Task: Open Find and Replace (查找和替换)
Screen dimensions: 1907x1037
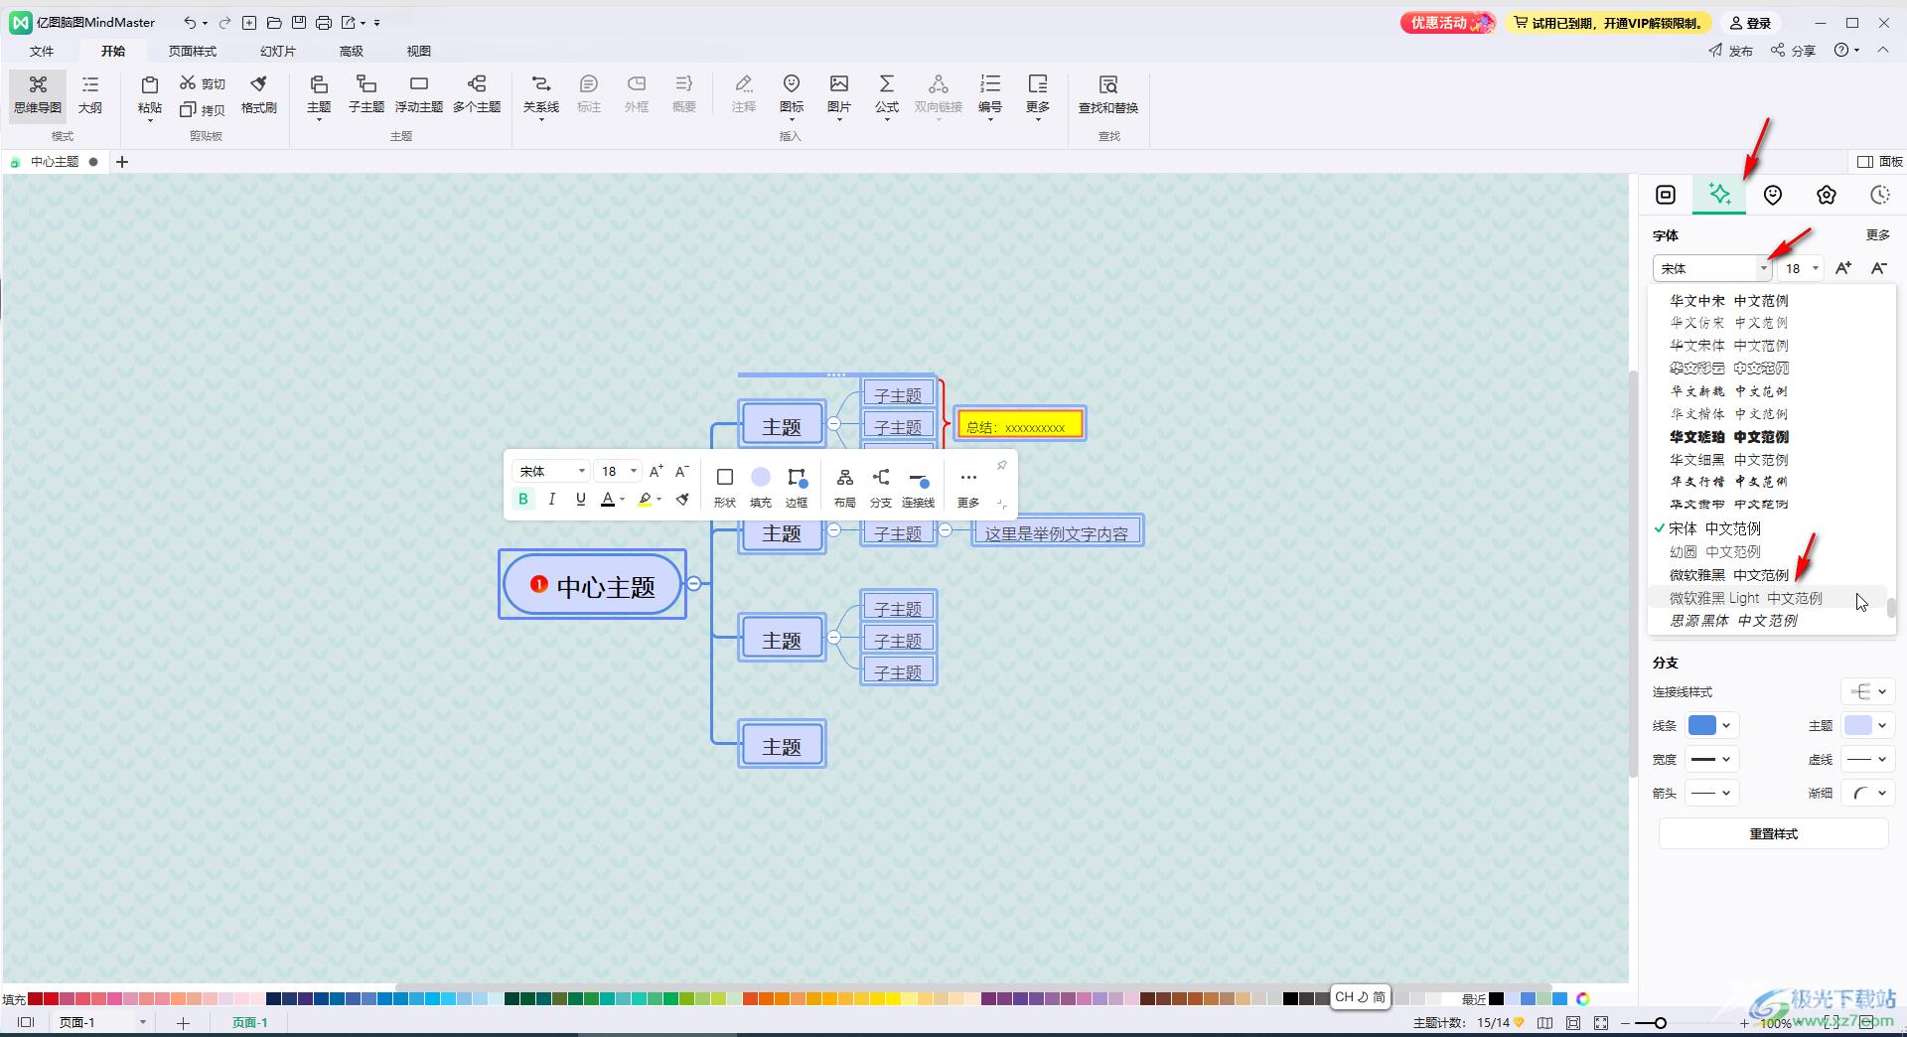Action: [x=1108, y=95]
